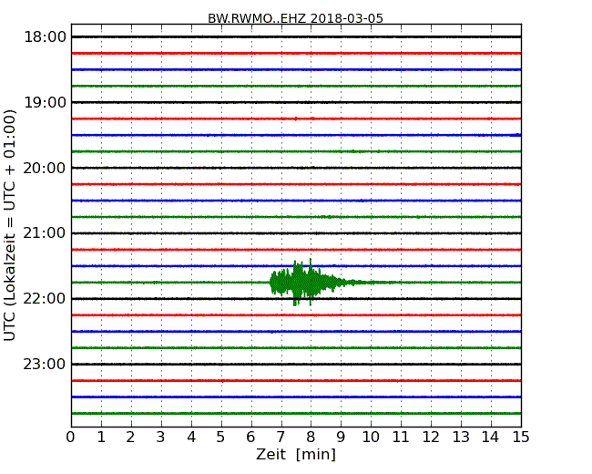Click x-axis tick label 3

pos(161,438)
